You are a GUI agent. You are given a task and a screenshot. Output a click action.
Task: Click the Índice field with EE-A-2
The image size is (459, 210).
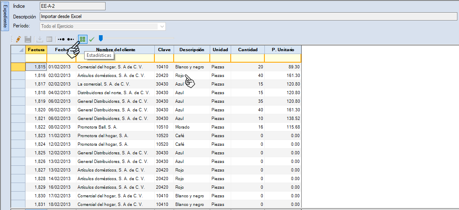(72, 6)
